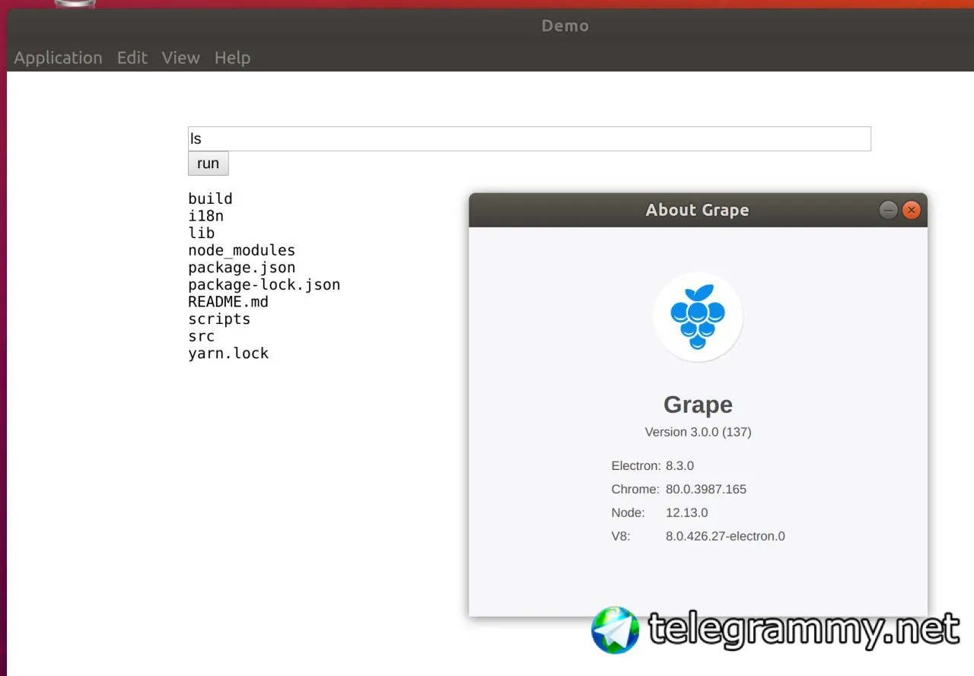
Task: Focus the command input field containing ls
Action: point(530,138)
